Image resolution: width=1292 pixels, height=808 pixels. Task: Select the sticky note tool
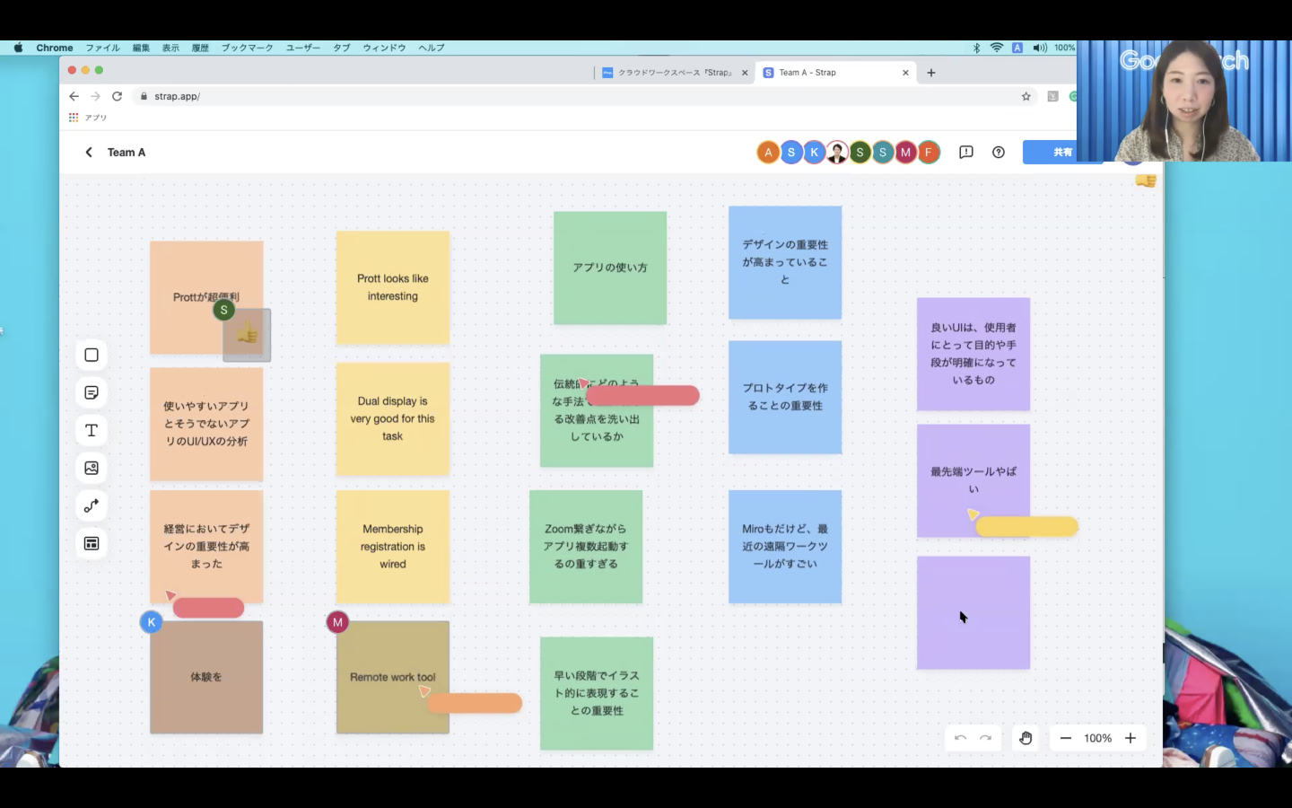[x=92, y=392]
